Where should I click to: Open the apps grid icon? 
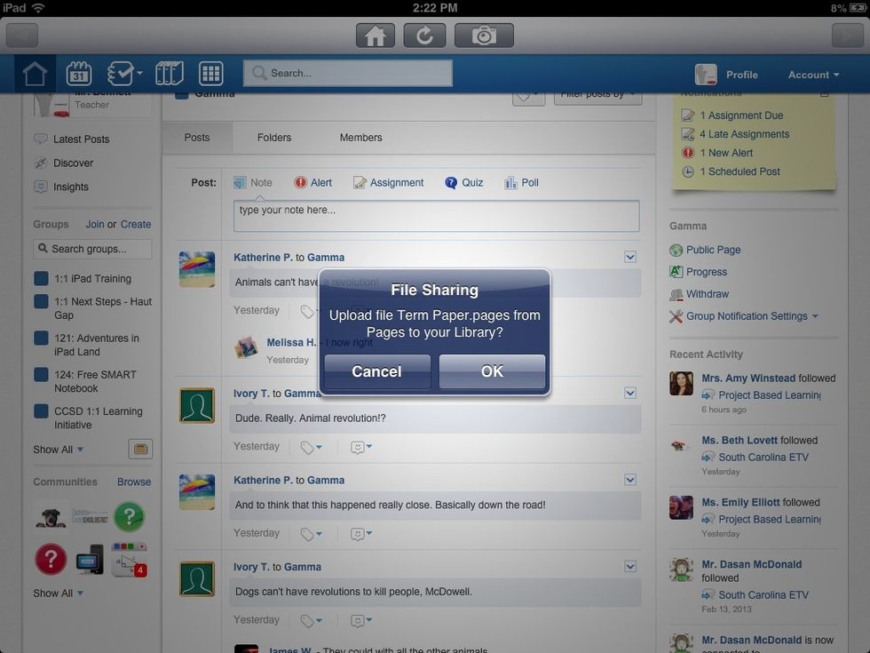pyautogui.click(x=210, y=74)
